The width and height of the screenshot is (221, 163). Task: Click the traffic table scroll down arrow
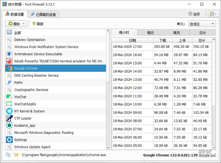coord(214,148)
